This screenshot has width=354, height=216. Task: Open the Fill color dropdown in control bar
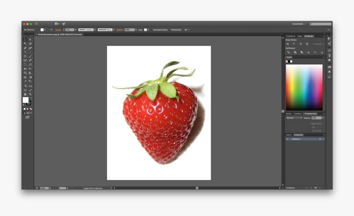(x=45, y=30)
